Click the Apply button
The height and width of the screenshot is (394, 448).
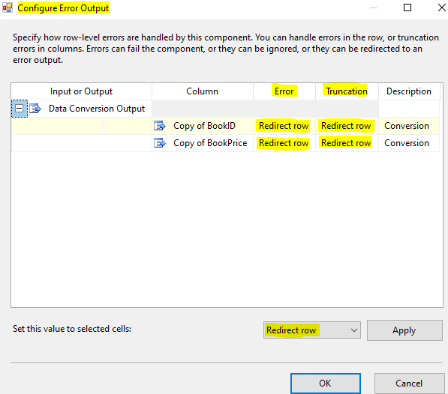click(404, 330)
